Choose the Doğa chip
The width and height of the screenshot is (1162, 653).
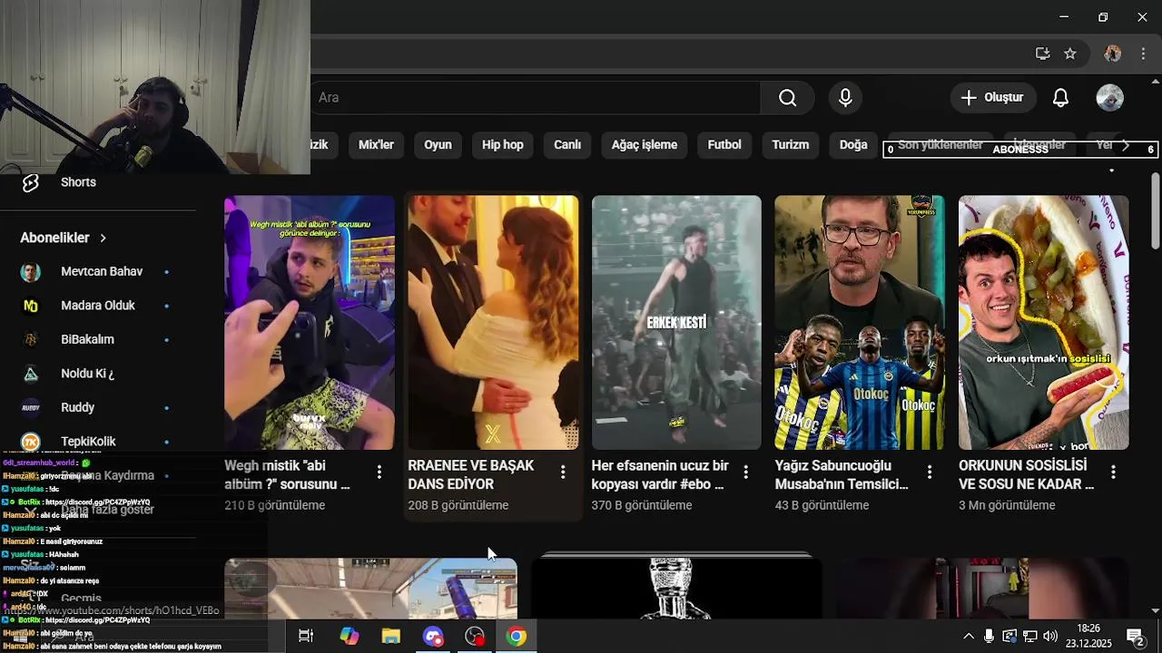point(853,145)
